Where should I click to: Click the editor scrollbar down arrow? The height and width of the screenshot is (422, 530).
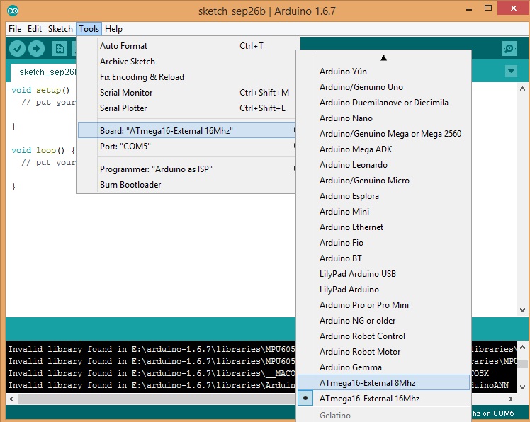[x=522, y=310]
